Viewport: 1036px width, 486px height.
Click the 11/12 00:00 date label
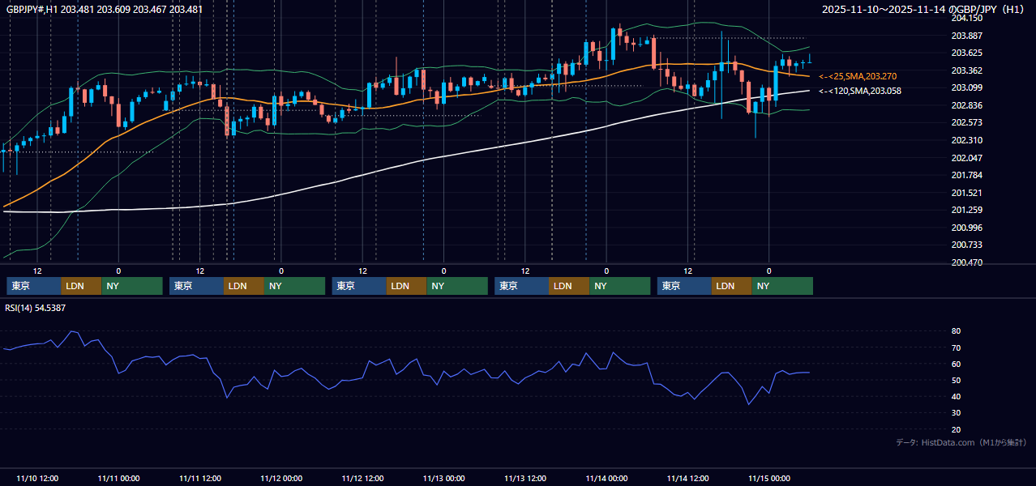pyautogui.click(x=281, y=478)
